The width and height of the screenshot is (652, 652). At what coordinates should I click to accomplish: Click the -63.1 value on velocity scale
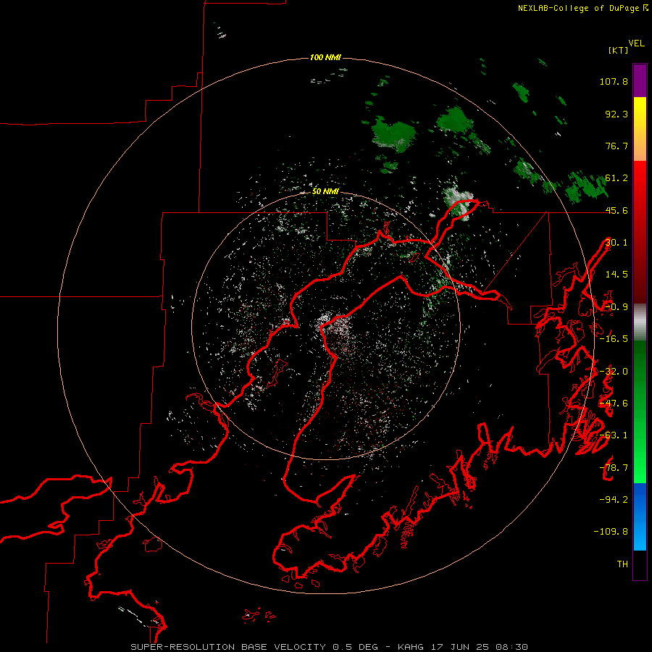(614, 435)
